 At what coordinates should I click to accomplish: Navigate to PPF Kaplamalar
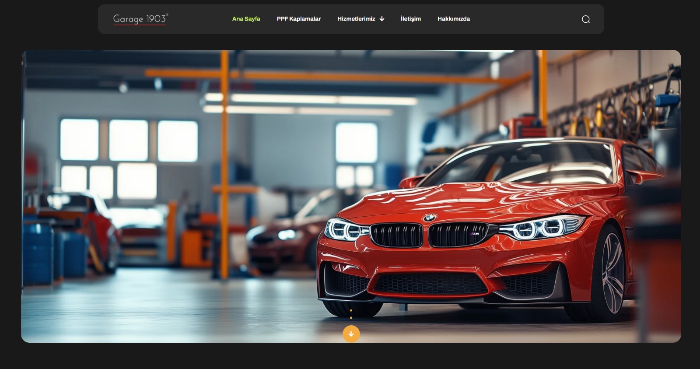299,19
